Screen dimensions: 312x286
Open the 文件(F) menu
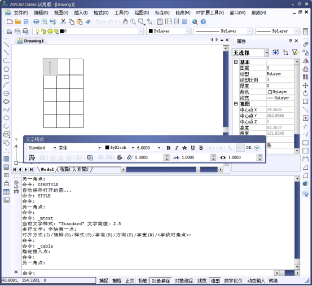tap(21, 13)
